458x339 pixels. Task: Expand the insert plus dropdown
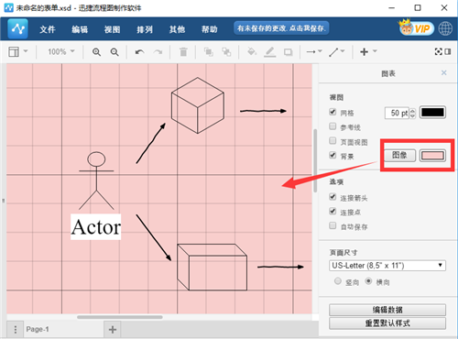(x=375, y=51)
